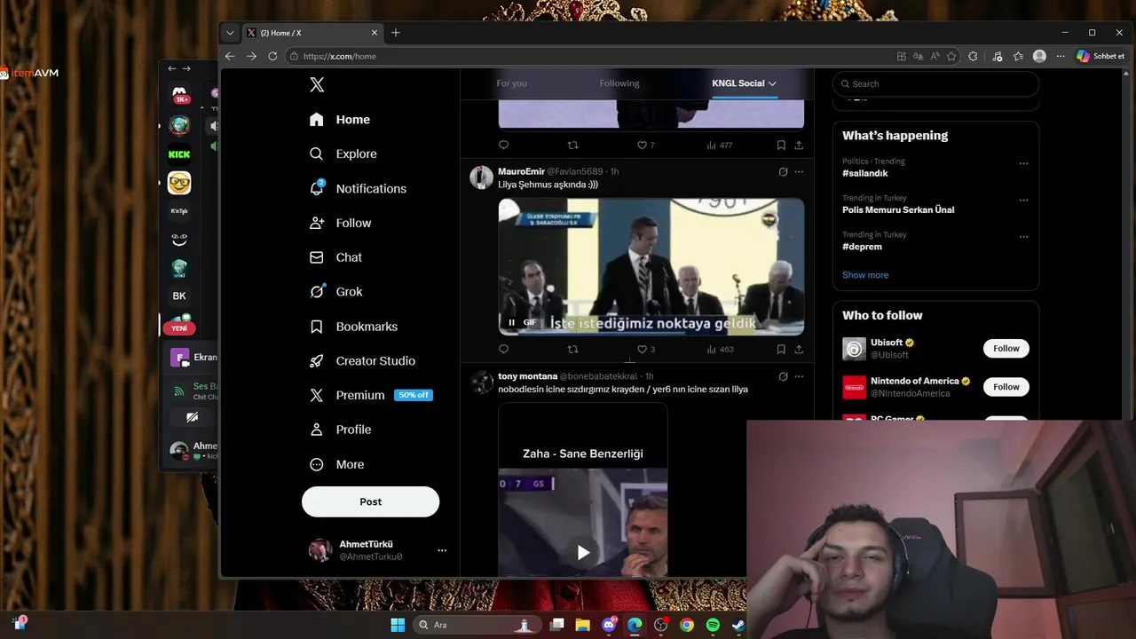
Task: Open a new browser tab
Action: click(396, 33)
